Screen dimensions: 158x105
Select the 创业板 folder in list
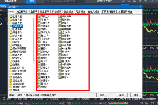coord(14,61)
